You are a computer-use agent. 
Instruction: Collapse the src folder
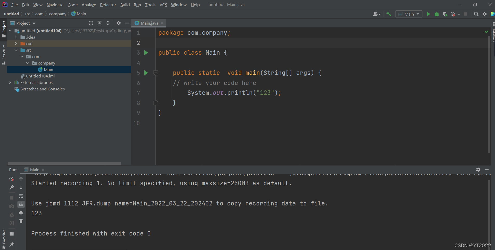16,50
